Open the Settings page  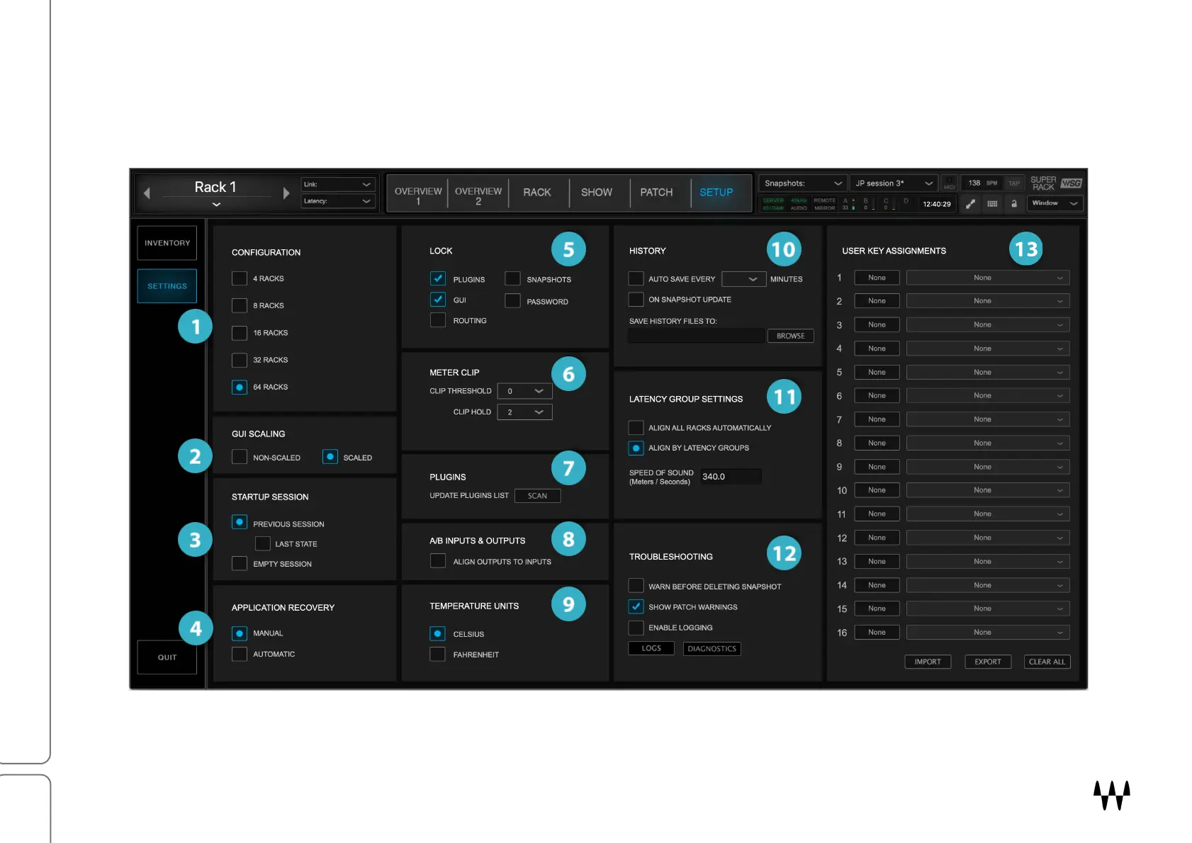point(167,286)
